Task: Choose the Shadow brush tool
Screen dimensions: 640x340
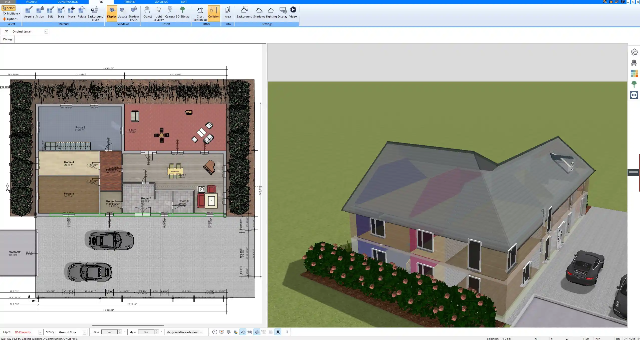Action: point(134,14)
